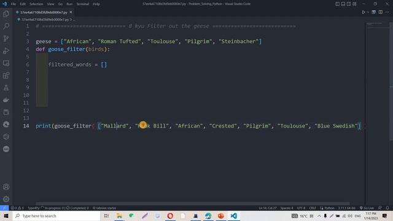Click Type4Py in-progress status entry
Viewport: 393px width, 221px height.
[x=58, y=208]
